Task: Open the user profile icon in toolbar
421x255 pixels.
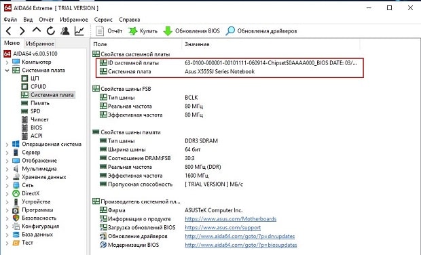Action: (x=65, y=31)
